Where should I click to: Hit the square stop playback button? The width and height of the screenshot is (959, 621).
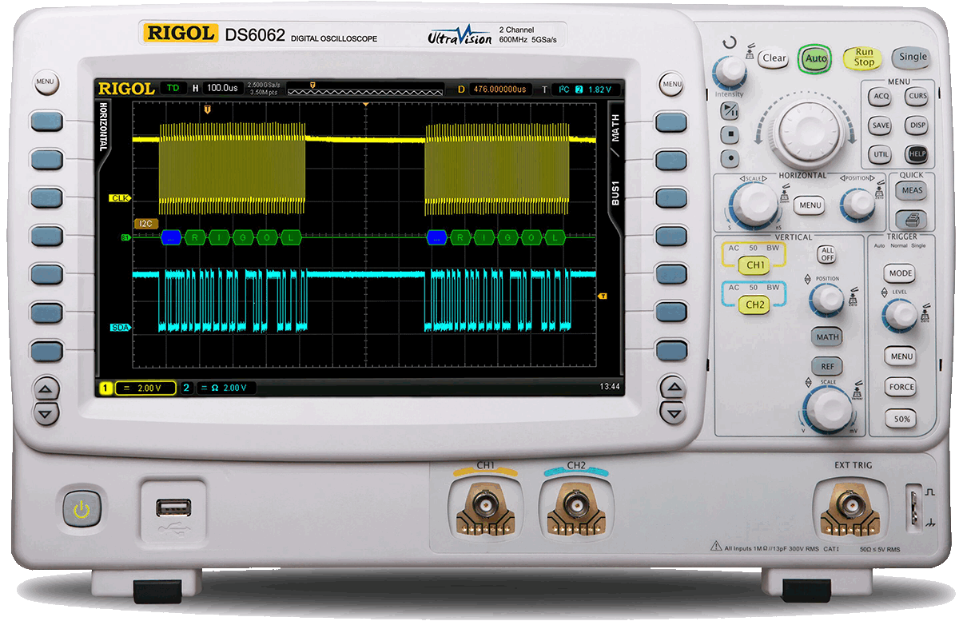[729, 134]
